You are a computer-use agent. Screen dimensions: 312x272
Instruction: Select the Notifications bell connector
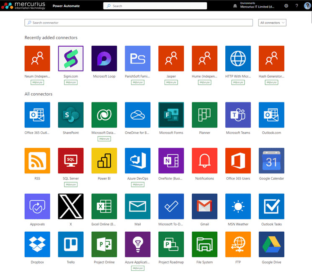204,160
